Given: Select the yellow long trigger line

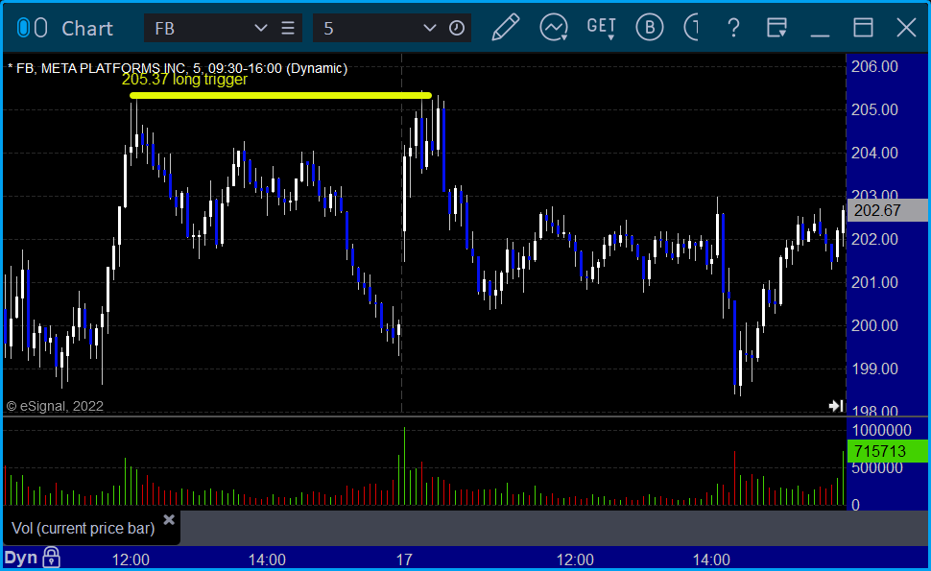Looking at the screenshot, I should [280, 96].
